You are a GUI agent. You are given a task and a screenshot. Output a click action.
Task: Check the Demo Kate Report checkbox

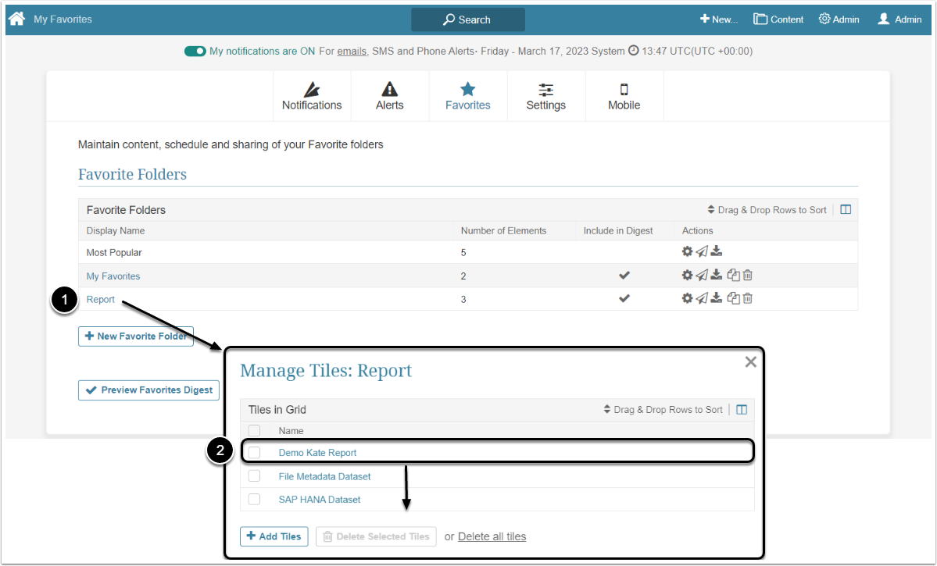coord(255,453)
